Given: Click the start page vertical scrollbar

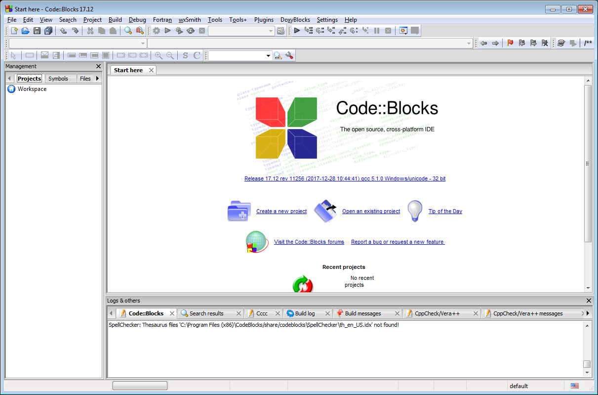Looking at the screenshot, I should tap(588, 163).
